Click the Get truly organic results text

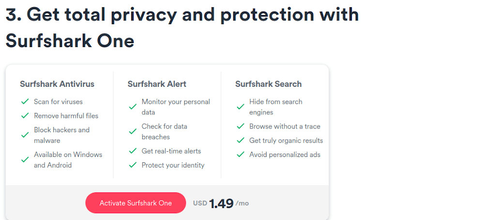coord(286,141)
